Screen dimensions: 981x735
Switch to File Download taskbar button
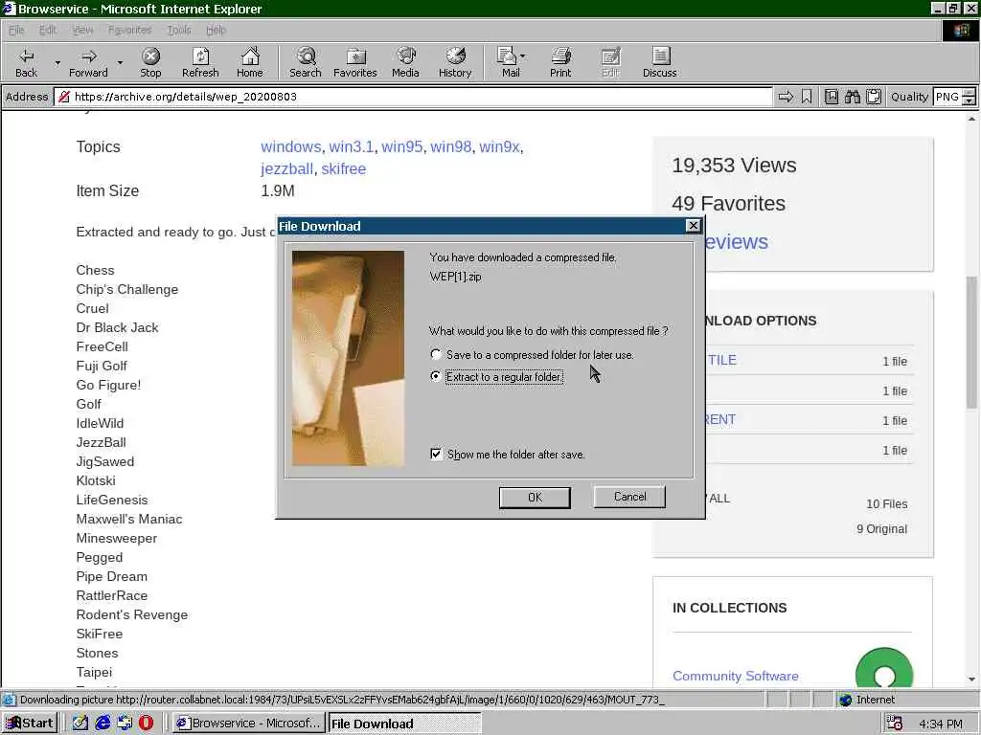[x=405, y=724]
